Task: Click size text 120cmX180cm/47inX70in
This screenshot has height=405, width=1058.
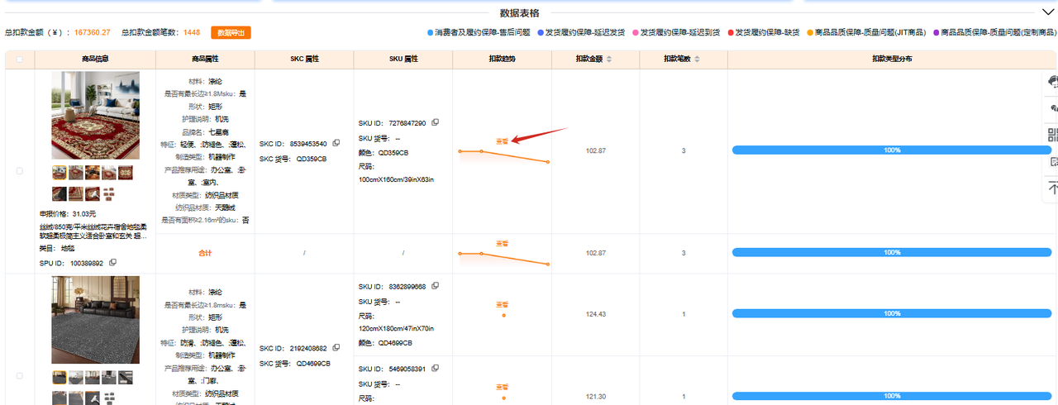Action: (x=396, y=328)
